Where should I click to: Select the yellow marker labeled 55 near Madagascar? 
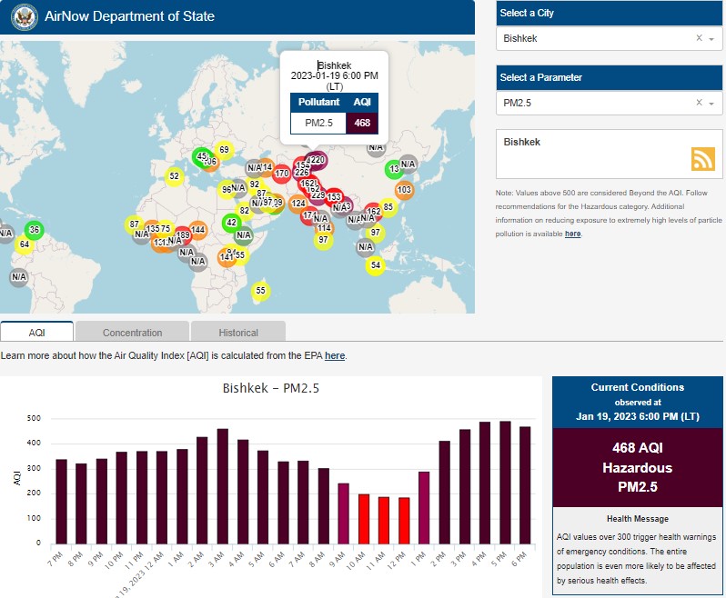point(261,291)
